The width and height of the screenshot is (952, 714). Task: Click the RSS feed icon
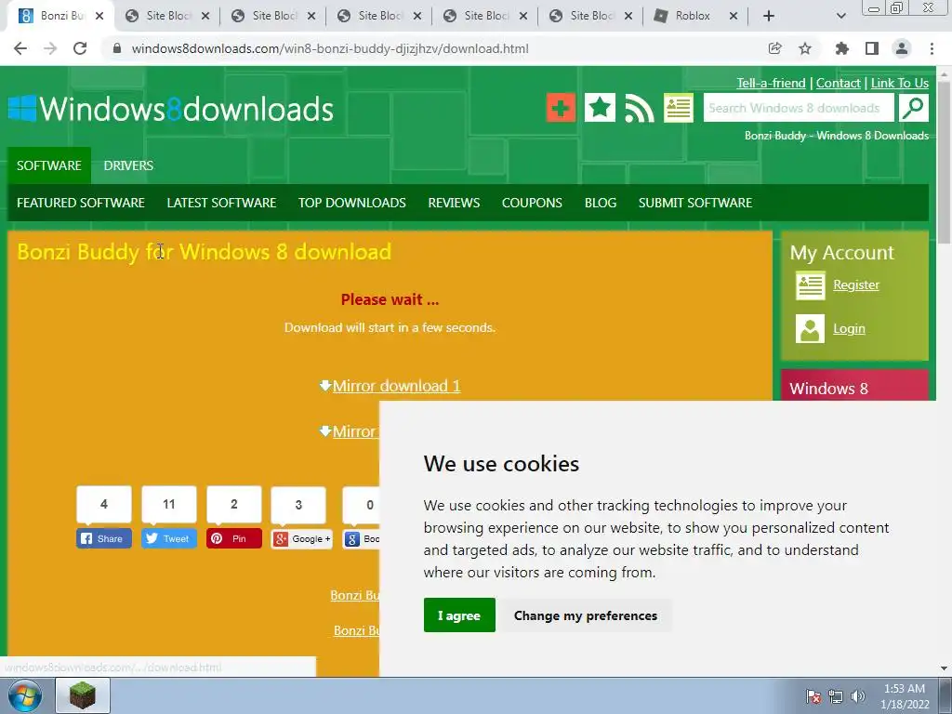(640, 108)
